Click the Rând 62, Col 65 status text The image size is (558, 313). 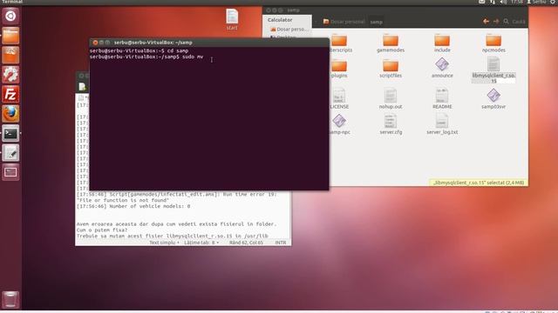coord(246,243)
